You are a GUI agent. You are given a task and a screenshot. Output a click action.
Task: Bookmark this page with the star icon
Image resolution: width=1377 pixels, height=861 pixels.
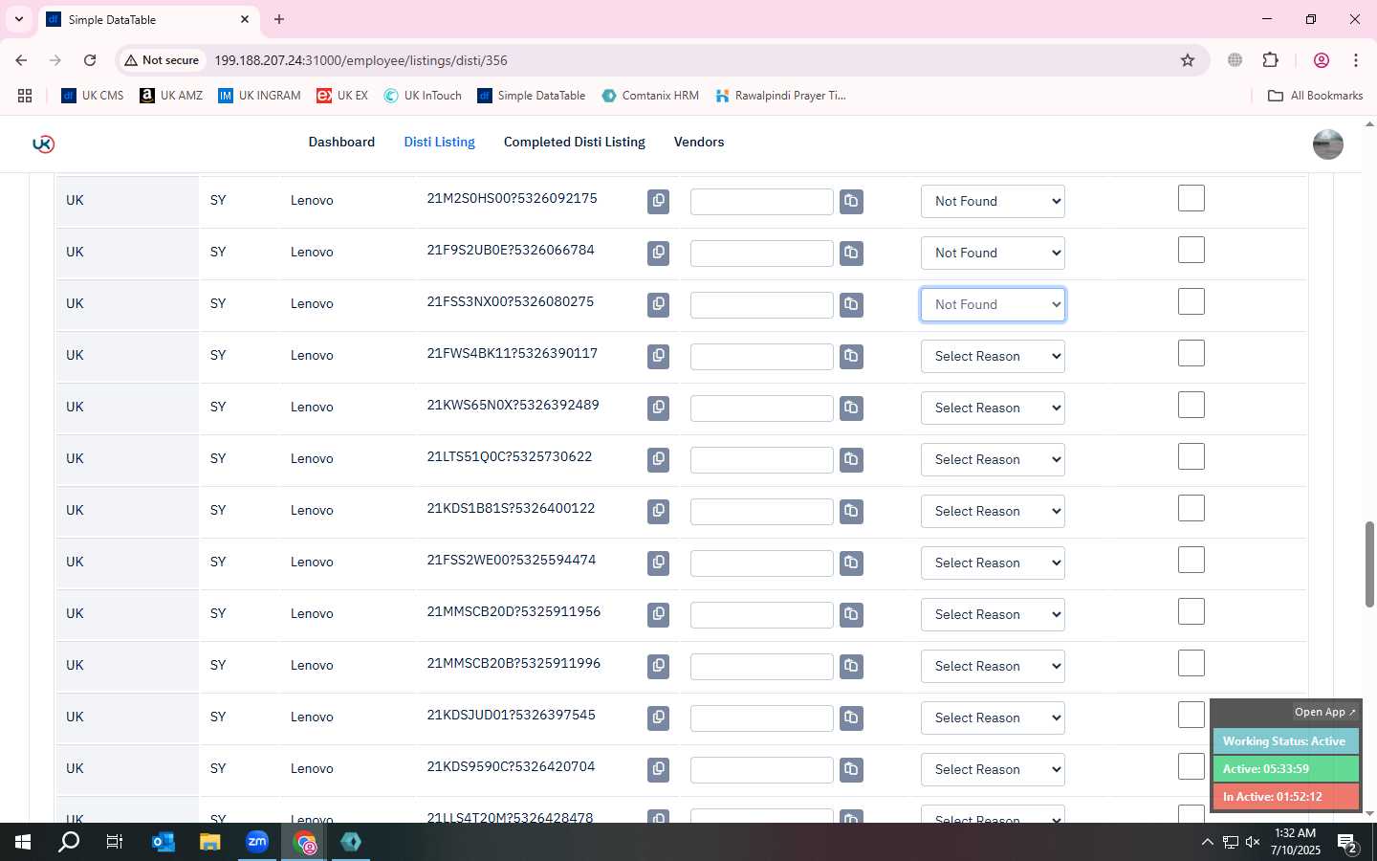[x=1188, y=60]
